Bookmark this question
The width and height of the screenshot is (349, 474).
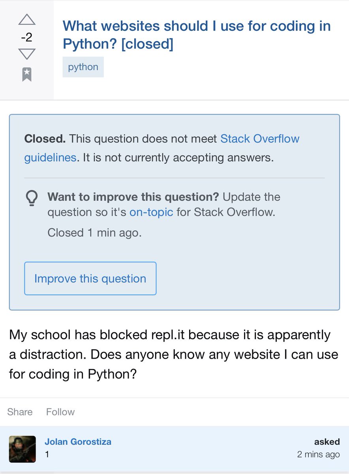point(27,74)
